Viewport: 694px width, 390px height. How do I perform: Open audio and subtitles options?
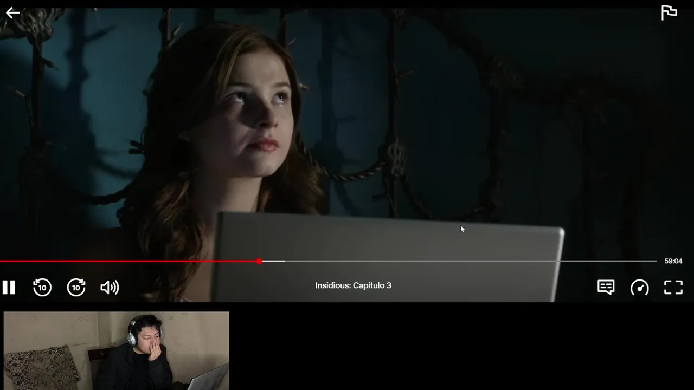606,287
